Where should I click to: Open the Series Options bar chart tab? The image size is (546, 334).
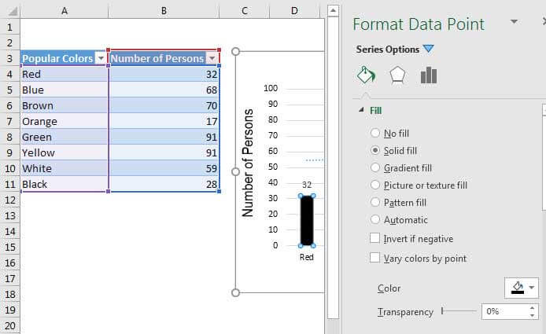click(x=429, y=75)
